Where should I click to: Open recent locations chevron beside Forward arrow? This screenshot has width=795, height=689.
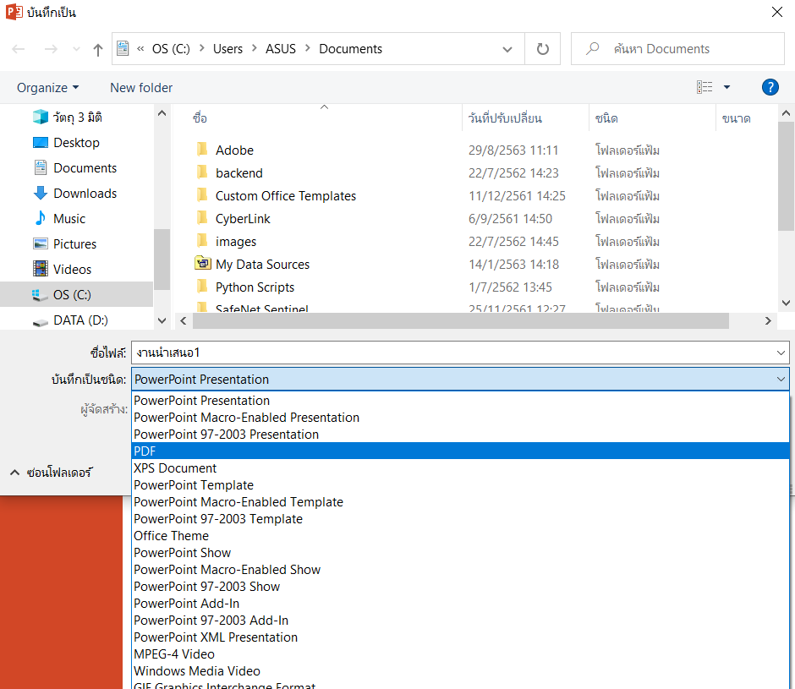pyautogui.click(x=76, y=49)
